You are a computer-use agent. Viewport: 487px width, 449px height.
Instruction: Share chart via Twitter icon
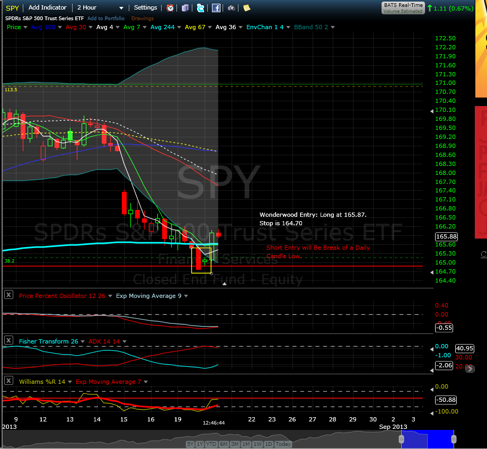201,8
